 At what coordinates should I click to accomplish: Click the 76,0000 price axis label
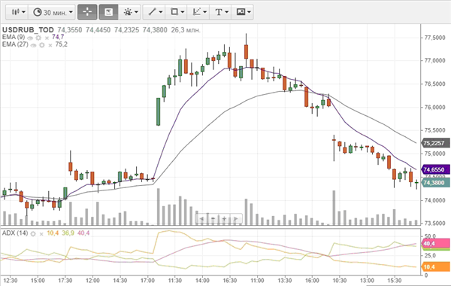(x=434, y=108)
